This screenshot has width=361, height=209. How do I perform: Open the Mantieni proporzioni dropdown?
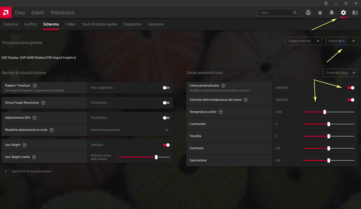(130, 130)
